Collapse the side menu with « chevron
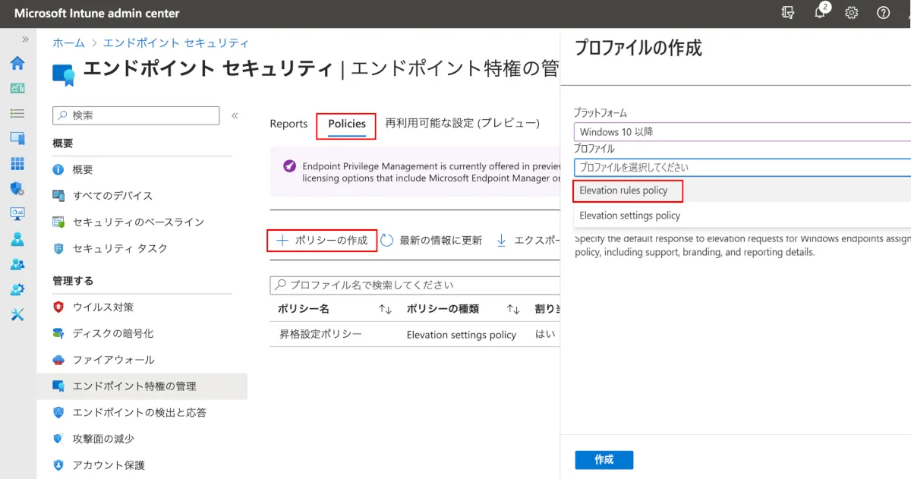Viewport: 911px width, 479px height. coord(235,115)
